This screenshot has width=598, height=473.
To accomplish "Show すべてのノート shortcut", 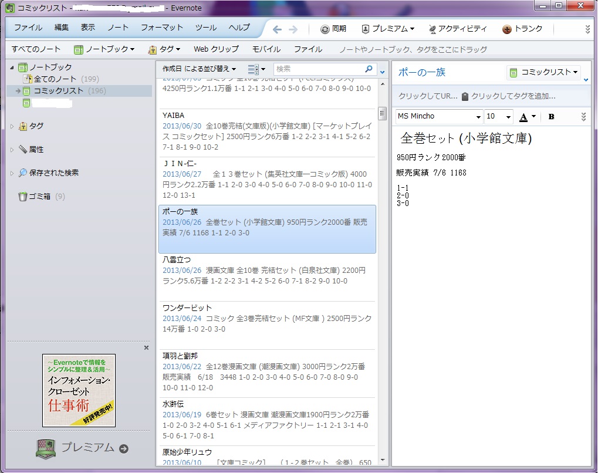I will [x=36, y=49].
